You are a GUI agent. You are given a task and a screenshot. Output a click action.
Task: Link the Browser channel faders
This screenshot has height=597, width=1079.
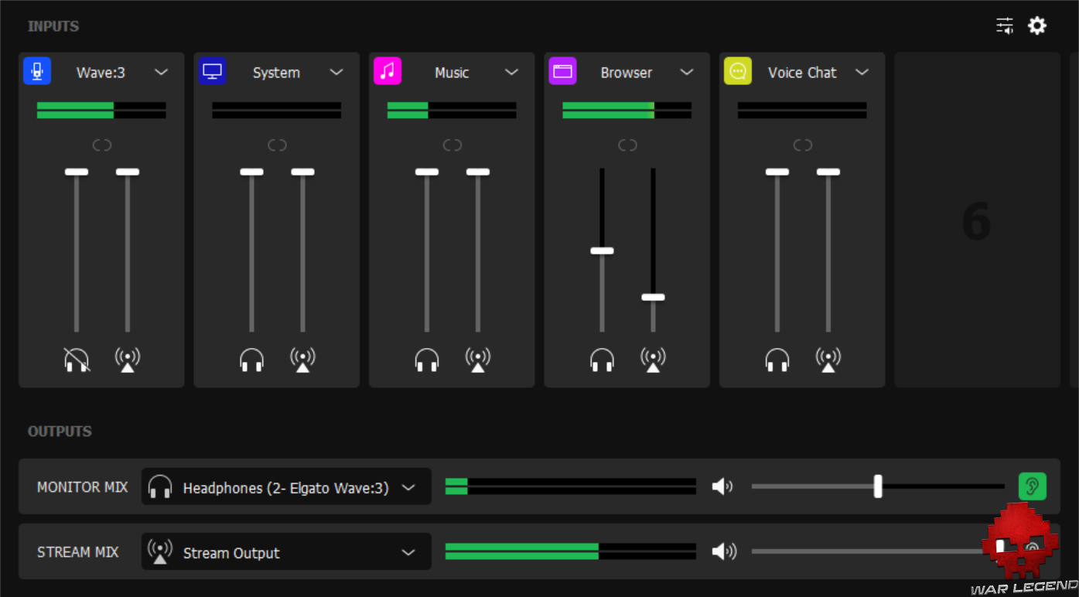tap(627, 145)
